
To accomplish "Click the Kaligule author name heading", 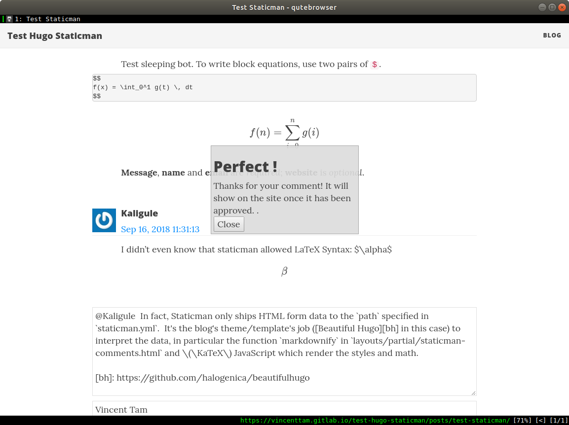I will coord(139,213).
